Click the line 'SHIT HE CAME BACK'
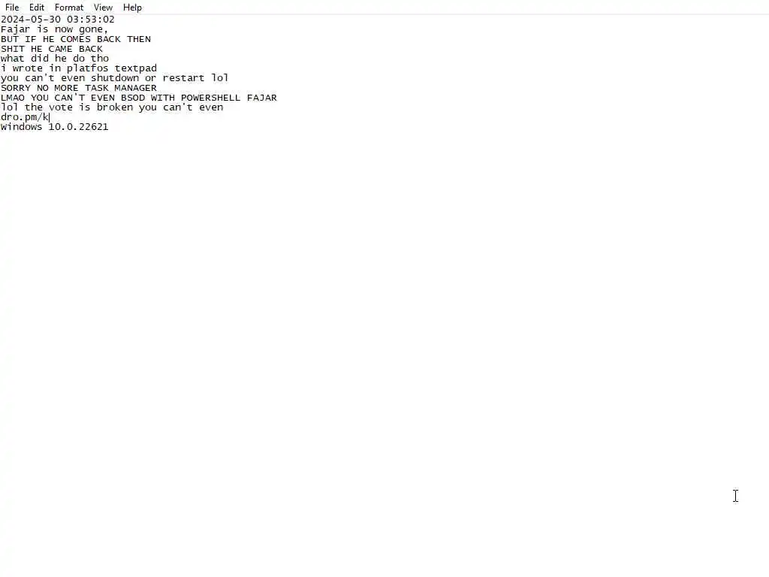 pos(52,49)
